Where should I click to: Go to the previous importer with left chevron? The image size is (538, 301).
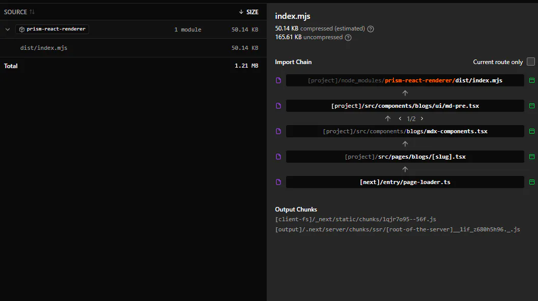(400, 118)
